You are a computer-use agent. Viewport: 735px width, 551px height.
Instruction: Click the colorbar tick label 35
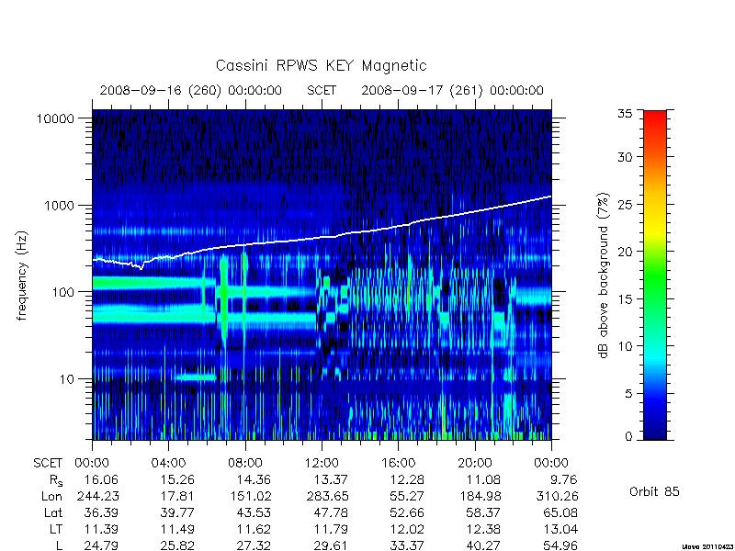pos(625,114)
